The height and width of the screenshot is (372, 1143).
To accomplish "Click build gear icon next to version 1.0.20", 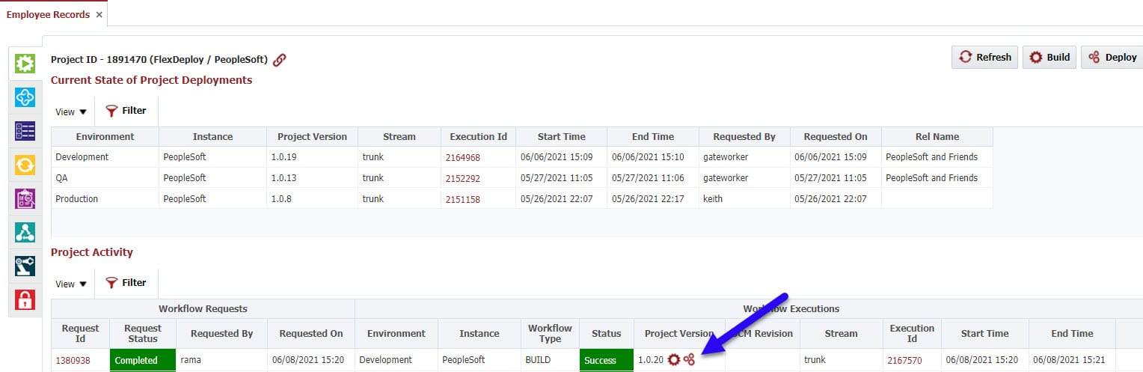I will pos(674,360).
